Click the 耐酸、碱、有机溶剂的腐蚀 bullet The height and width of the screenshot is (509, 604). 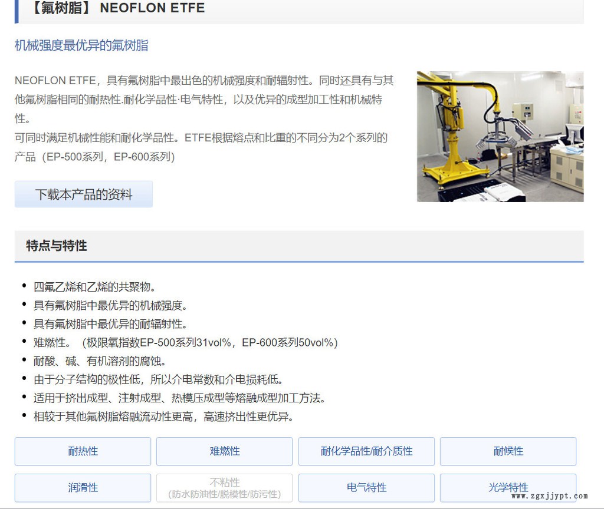coord(100,361)
